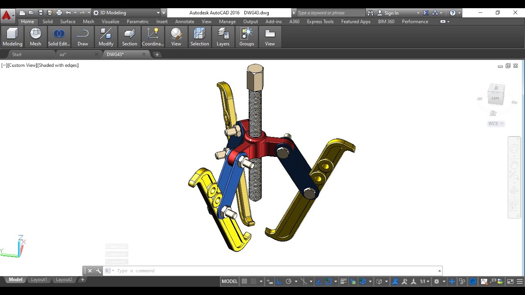This screenshot has height=295, width=525.
Task: Toggle lineweight display in status bar
Action: pos(343,281)
